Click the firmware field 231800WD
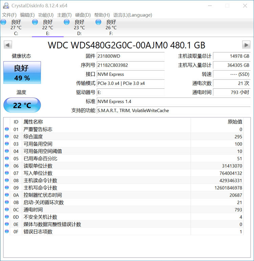Image resolution: width=254 pixels, height=261 pixels. (x=131, y=56)
